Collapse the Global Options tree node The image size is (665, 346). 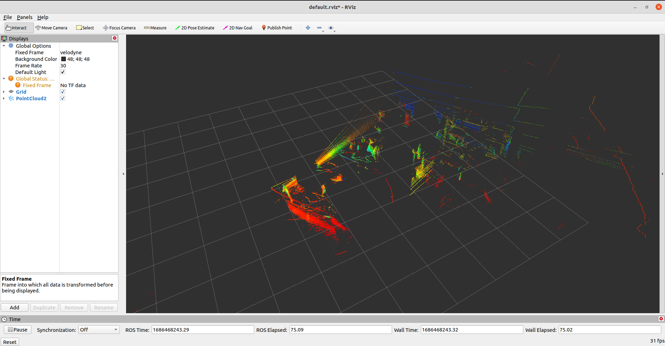click(4, 46)
